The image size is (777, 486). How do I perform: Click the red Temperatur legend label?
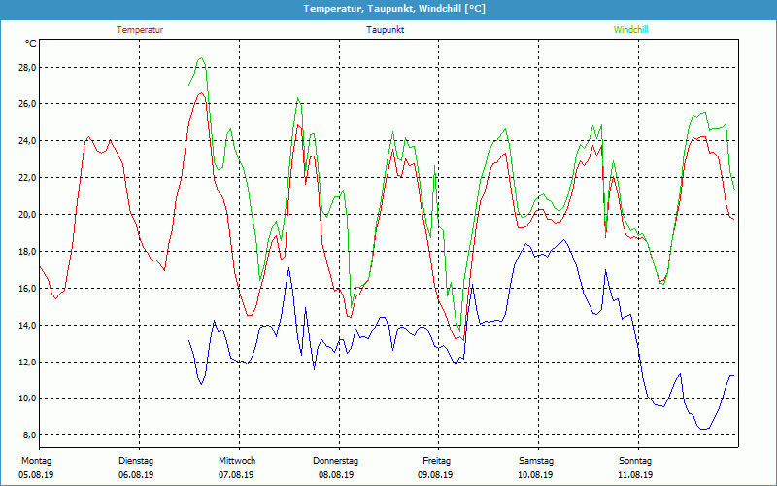[140, 30]
